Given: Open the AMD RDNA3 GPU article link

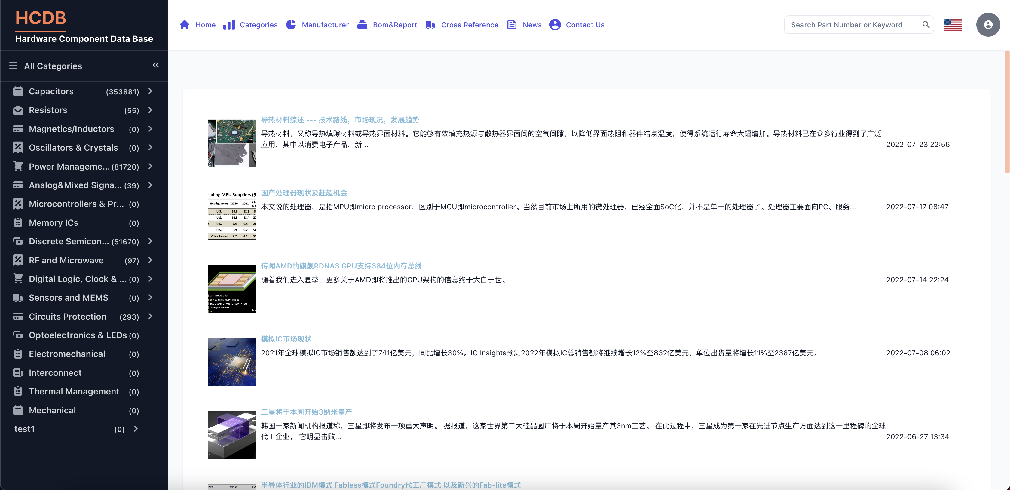Looking at the screenshot, I should point(341,266).
